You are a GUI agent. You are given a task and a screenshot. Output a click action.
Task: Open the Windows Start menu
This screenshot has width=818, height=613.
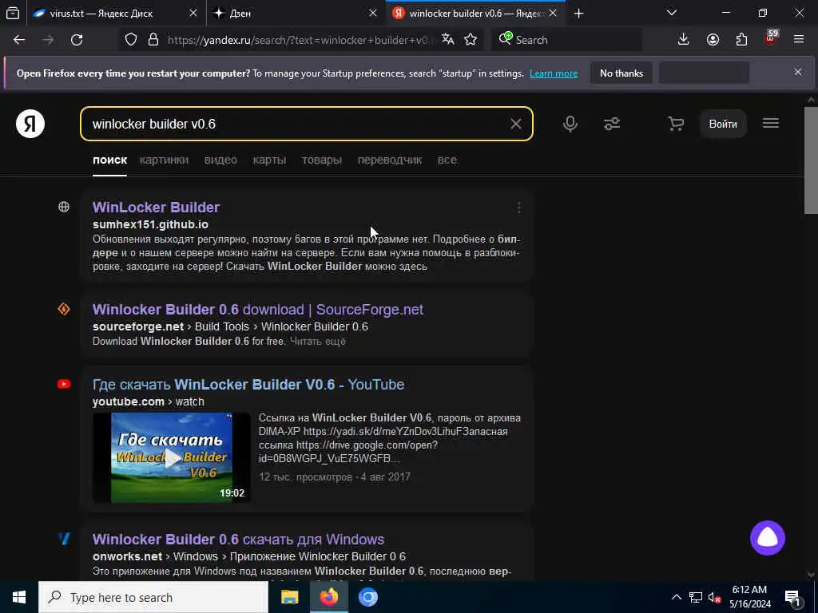pyautogui.click(x=19, y=597)
